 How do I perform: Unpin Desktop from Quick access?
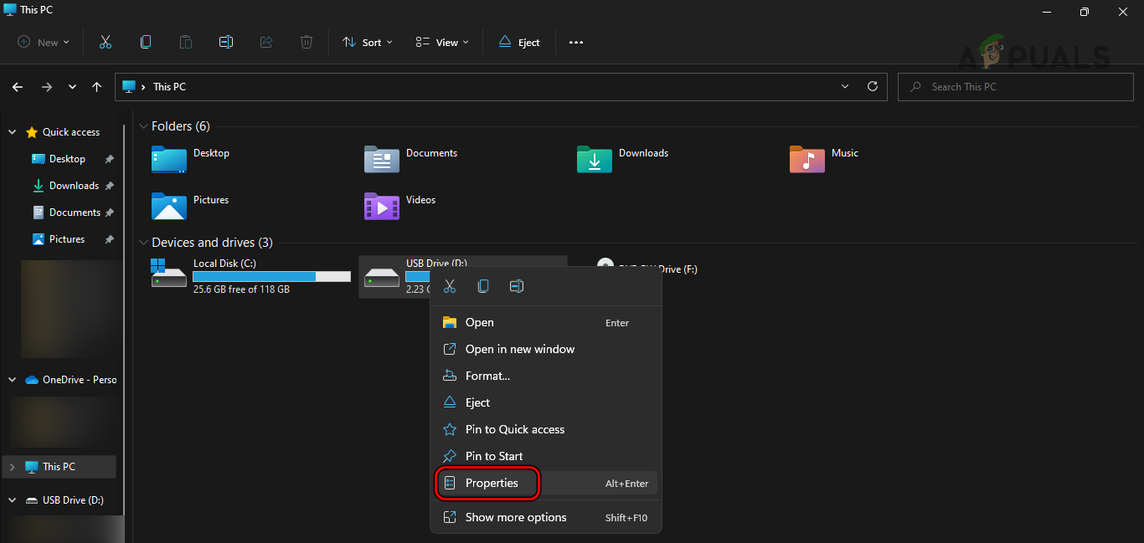tap(109, 158)
